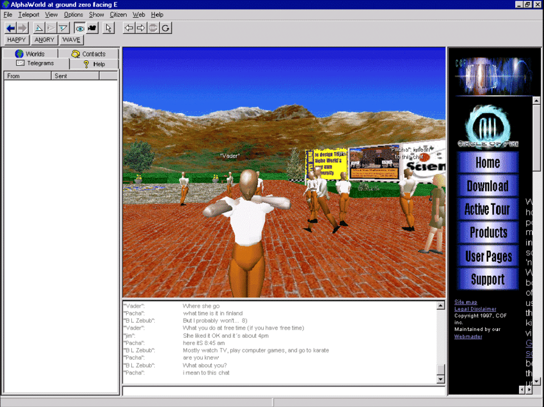Screen dimensions: 544x407
Task: Sort telegrams by the Sent column
Action: tap(76, 76)
